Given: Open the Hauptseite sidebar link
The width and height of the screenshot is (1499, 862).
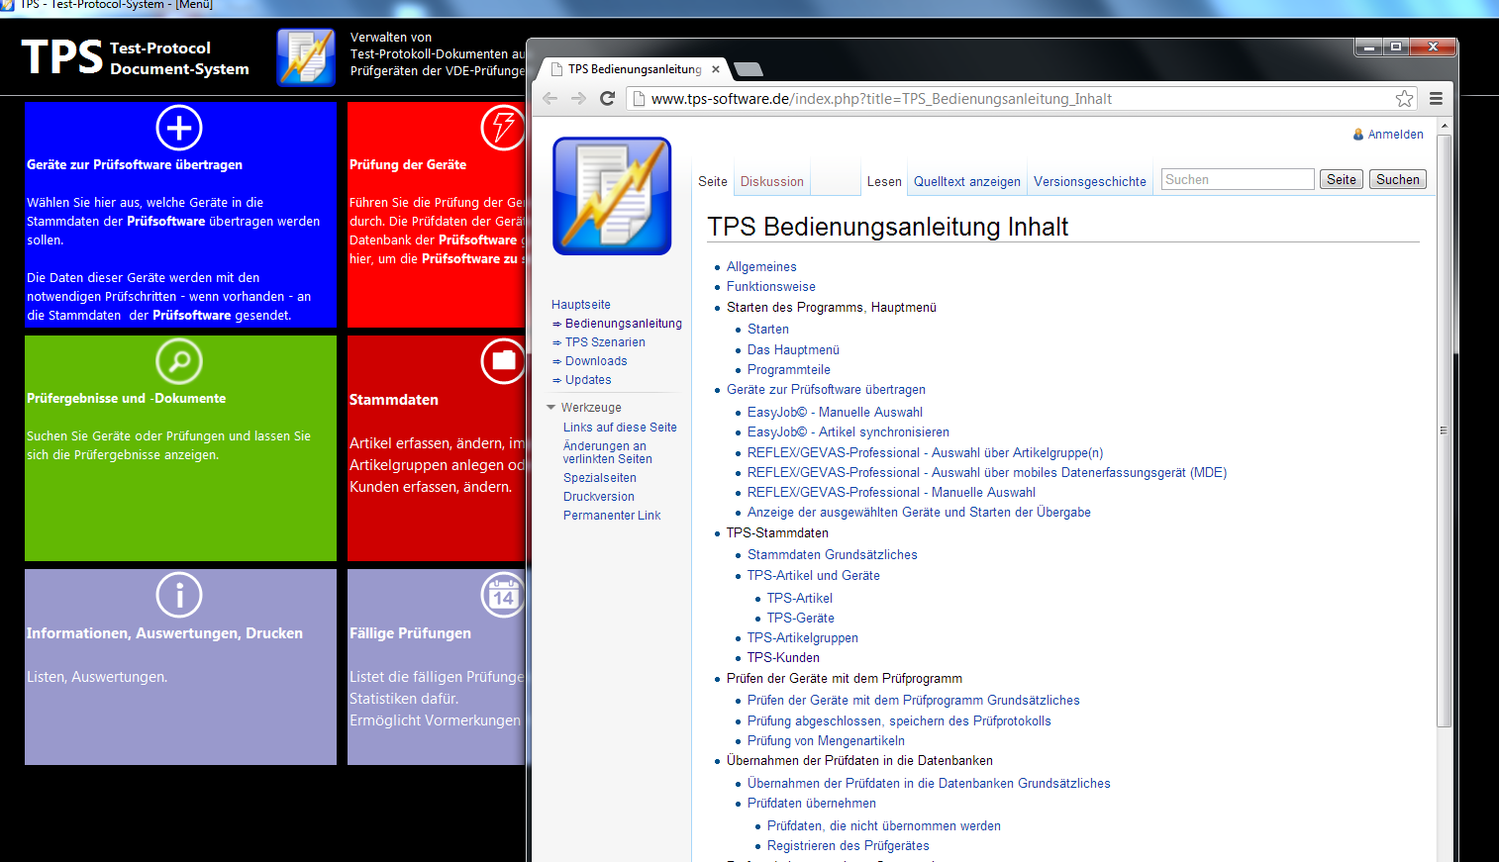Looking at the screenshot, I should (x=581, y=305).
